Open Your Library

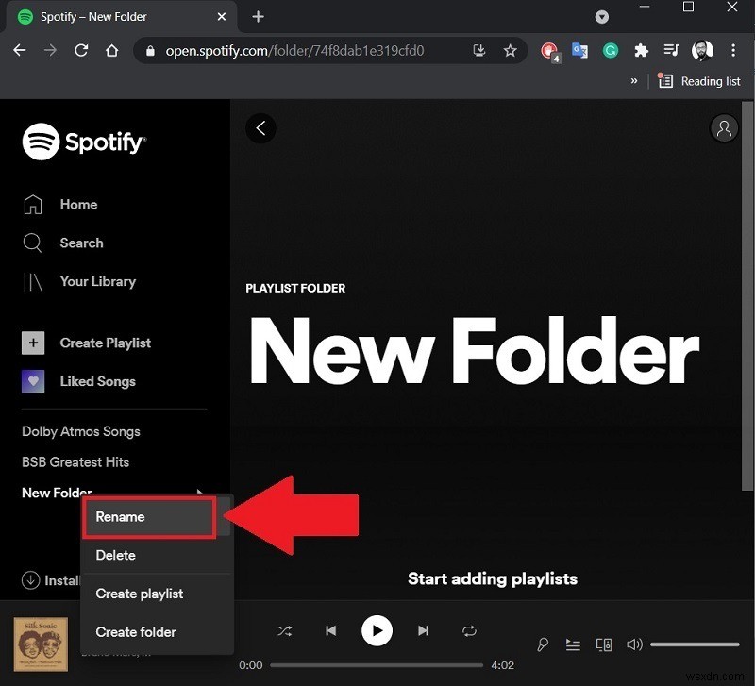(97, 281)
